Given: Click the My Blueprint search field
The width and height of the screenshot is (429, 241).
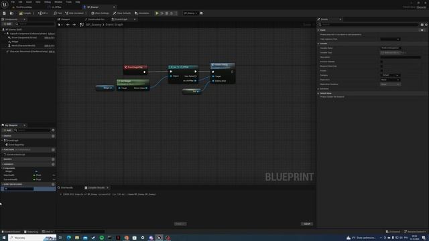Looking at the screenshot, I should pyautogui.click(x=32, y=131).
